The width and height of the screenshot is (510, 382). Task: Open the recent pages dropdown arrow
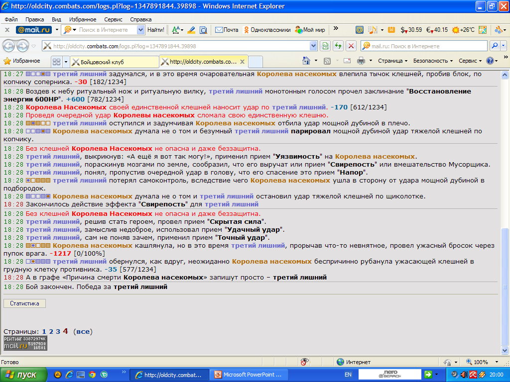point(33,46)
